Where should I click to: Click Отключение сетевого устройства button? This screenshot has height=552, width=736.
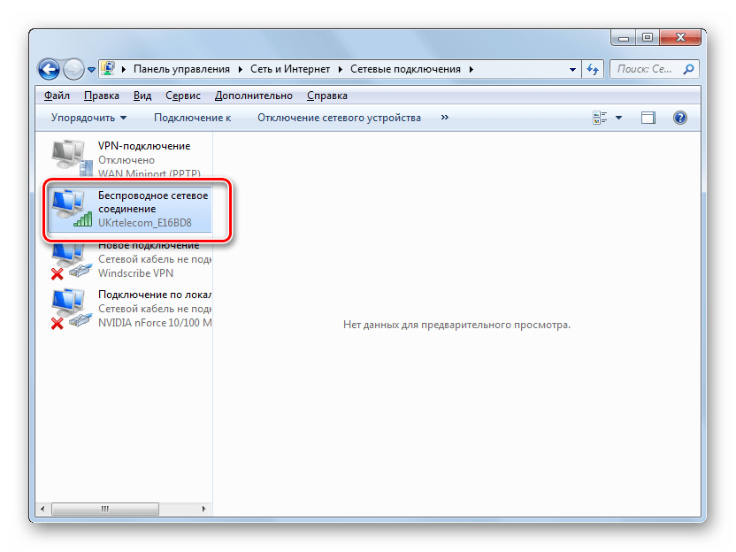point(339,118)
